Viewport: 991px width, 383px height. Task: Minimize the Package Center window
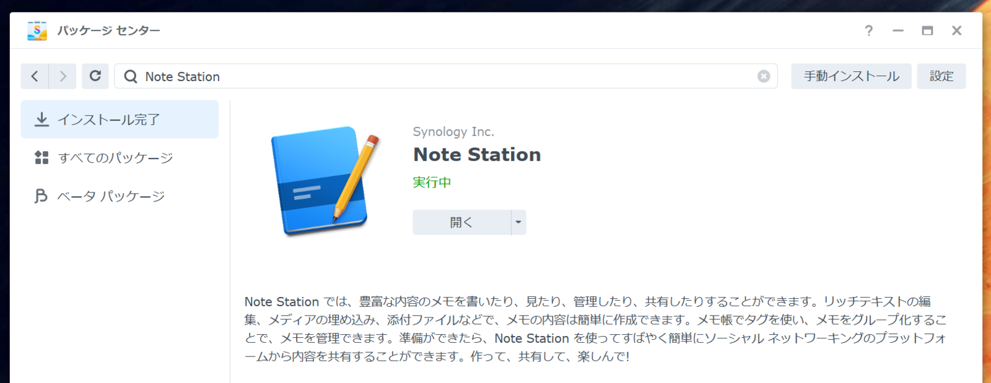pyautogui.click(x=898, y=30)
